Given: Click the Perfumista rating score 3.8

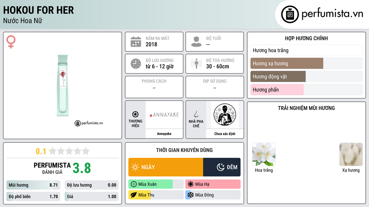Looking at the screenshot, I should [82, 168].
